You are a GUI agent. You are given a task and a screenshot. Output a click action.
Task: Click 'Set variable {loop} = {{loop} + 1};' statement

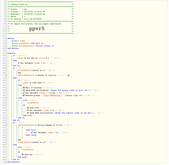[42, 93]
